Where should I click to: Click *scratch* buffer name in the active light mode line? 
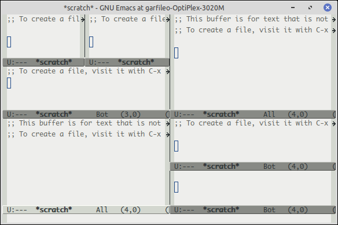(x=54, y=210)
